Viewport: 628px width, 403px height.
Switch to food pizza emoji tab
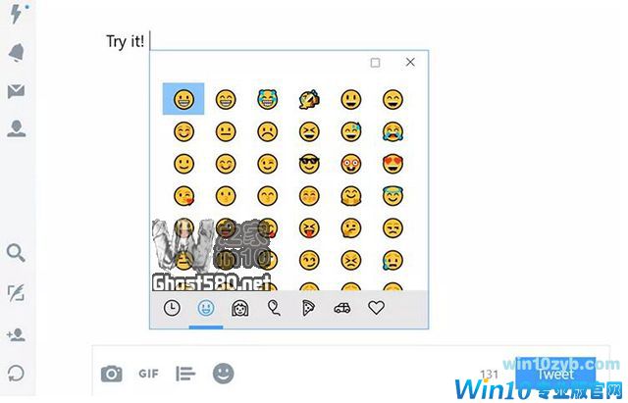(308, 308)
